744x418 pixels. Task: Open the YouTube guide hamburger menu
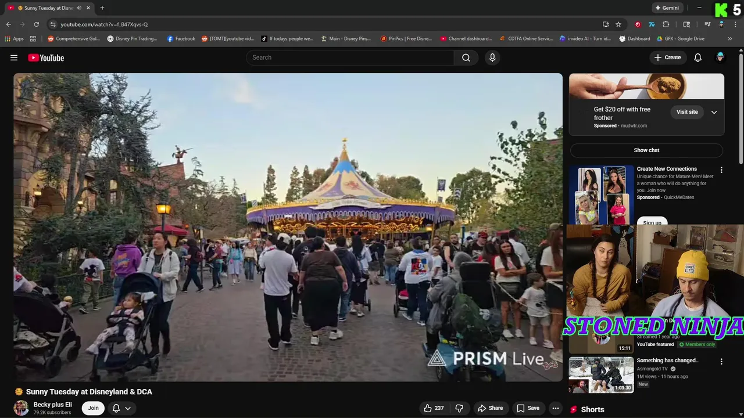[14, 57]
